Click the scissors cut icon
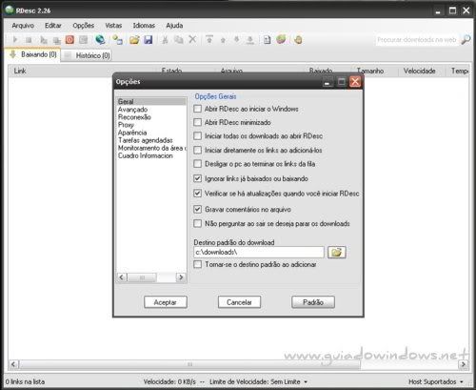This screenshot has height=390, width=476. coord(165,40)
